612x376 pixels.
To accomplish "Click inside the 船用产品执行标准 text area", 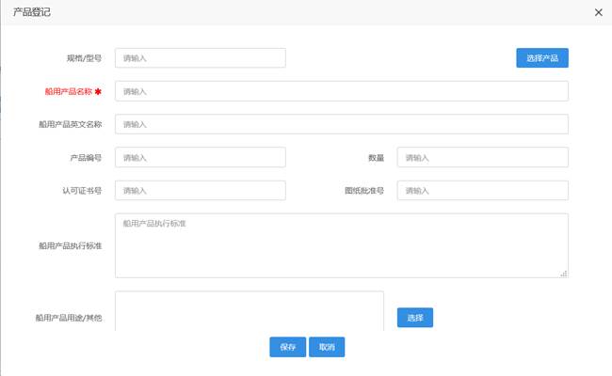I will click(341, 245).
